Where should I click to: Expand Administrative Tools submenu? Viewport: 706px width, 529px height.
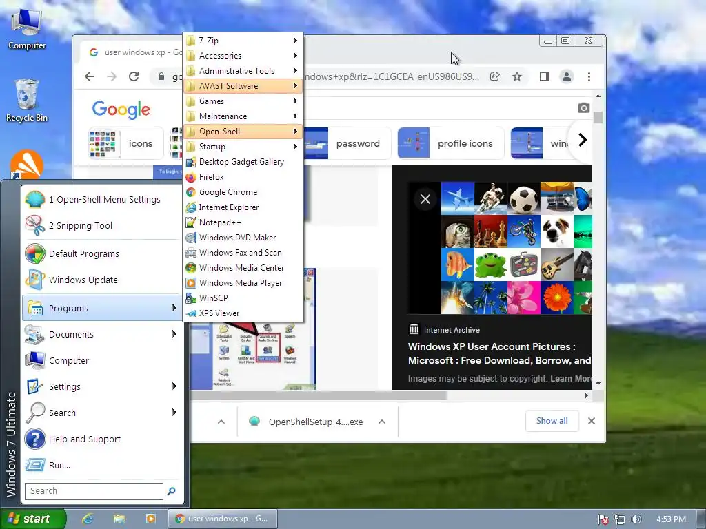243,71
